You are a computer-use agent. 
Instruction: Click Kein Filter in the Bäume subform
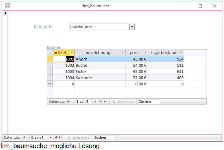[x=123, y=102]
